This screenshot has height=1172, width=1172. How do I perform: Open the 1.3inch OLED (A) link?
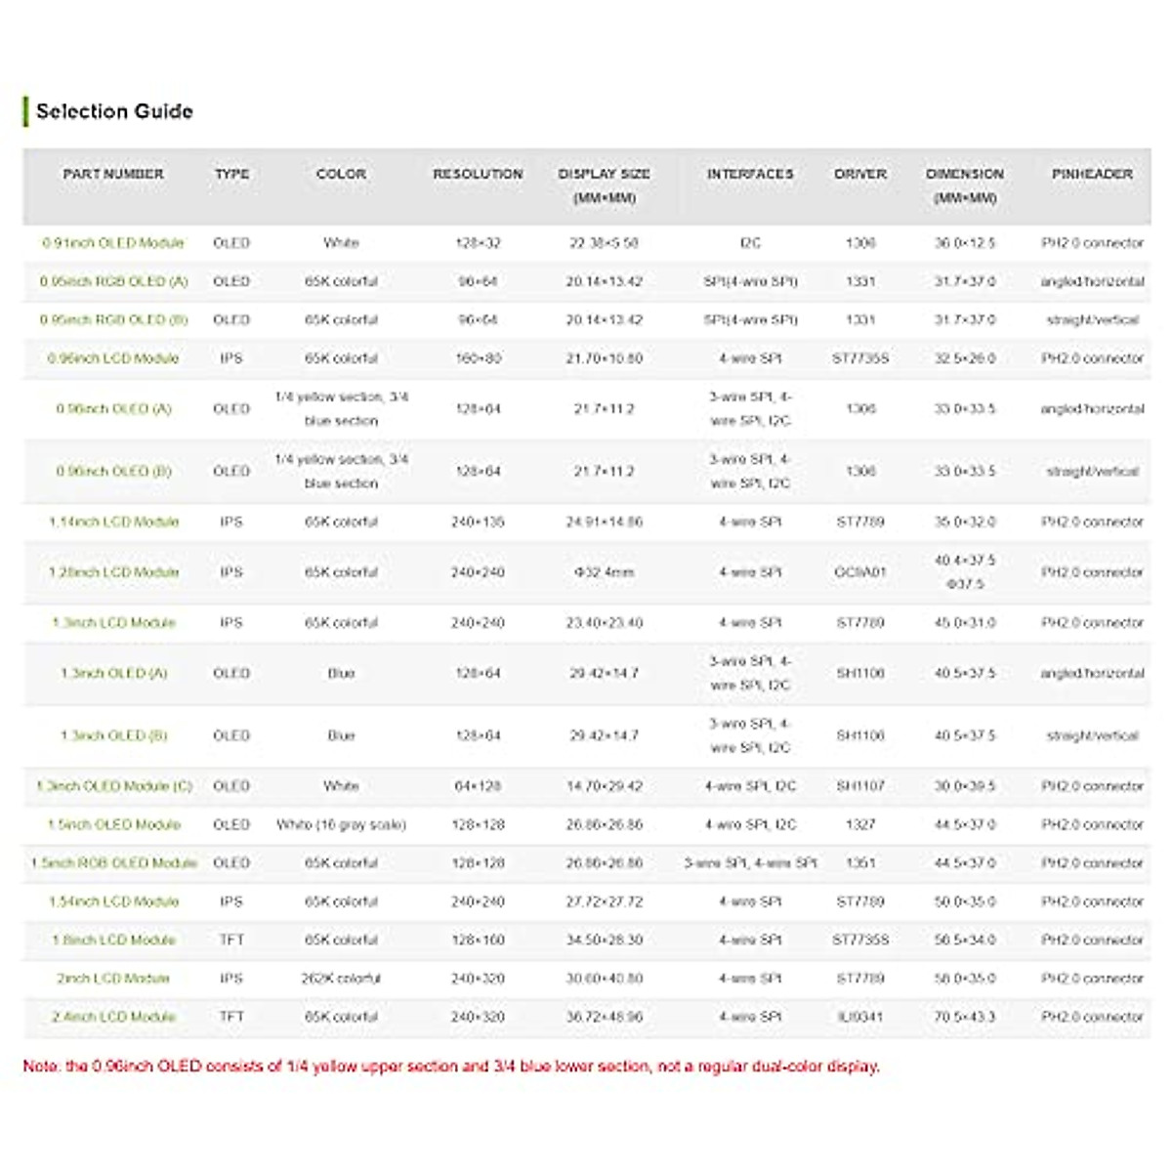click(113, 674)
